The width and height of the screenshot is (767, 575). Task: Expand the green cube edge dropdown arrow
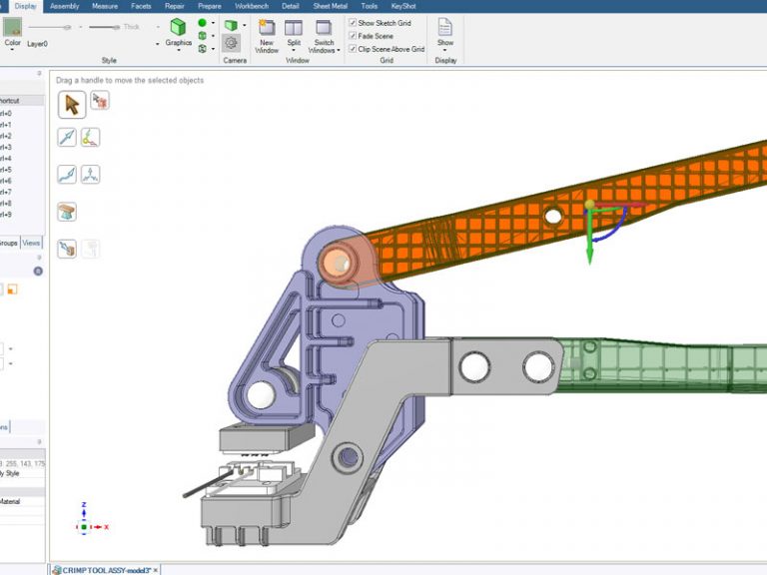[x=213, y=36]
